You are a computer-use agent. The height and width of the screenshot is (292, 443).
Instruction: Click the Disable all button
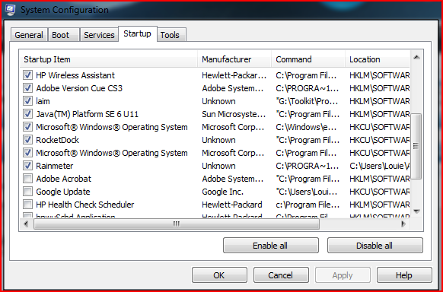[375, 246]
